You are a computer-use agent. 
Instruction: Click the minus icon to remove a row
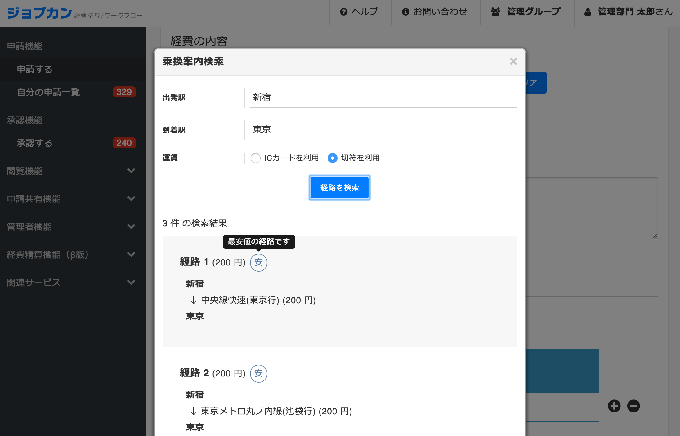coord(633,406)
